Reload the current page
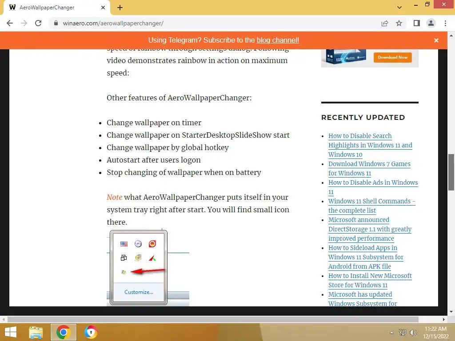The height and width of the screenshot is (341, 455). (x=38, y=23)
